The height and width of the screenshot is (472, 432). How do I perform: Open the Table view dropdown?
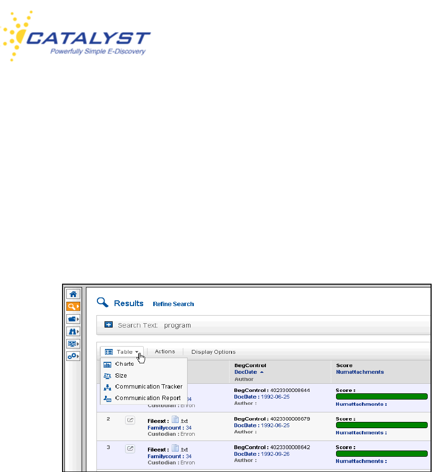click(122, 352)
